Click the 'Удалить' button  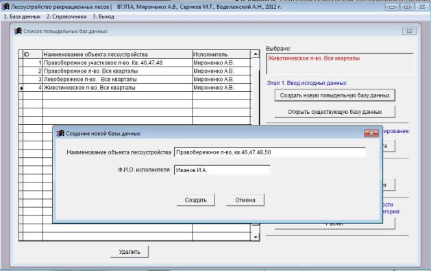pos(130,252)
